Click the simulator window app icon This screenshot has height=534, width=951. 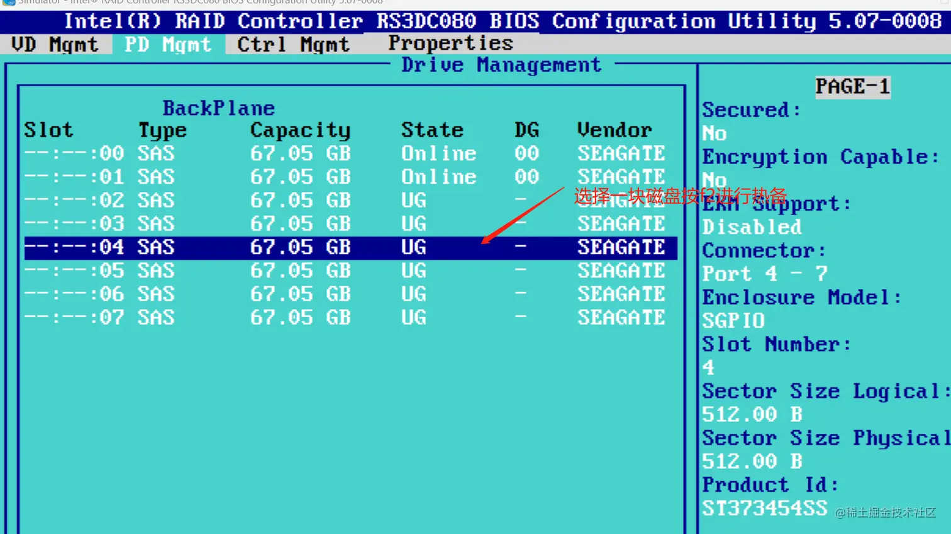pyautogui.click(x=8, y=3)
